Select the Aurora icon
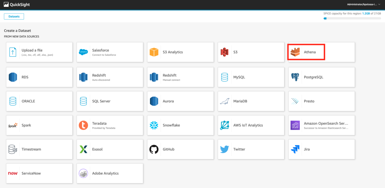Viewport: 385px width, 188px height. click(x=154, y=101)
